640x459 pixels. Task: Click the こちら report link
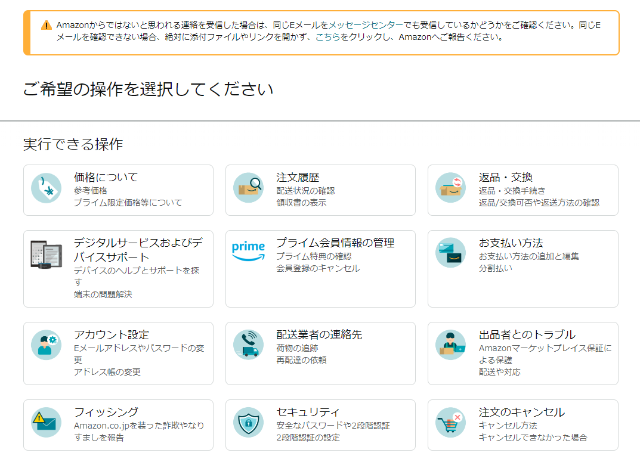pyautogui.click(x=328, y=37)
